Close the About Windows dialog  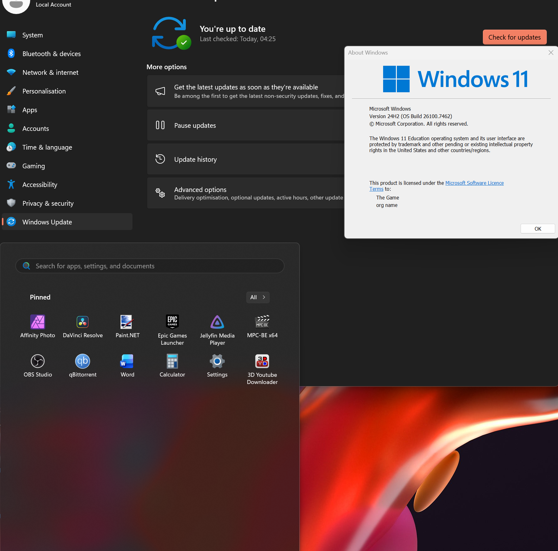pos(551,52)
